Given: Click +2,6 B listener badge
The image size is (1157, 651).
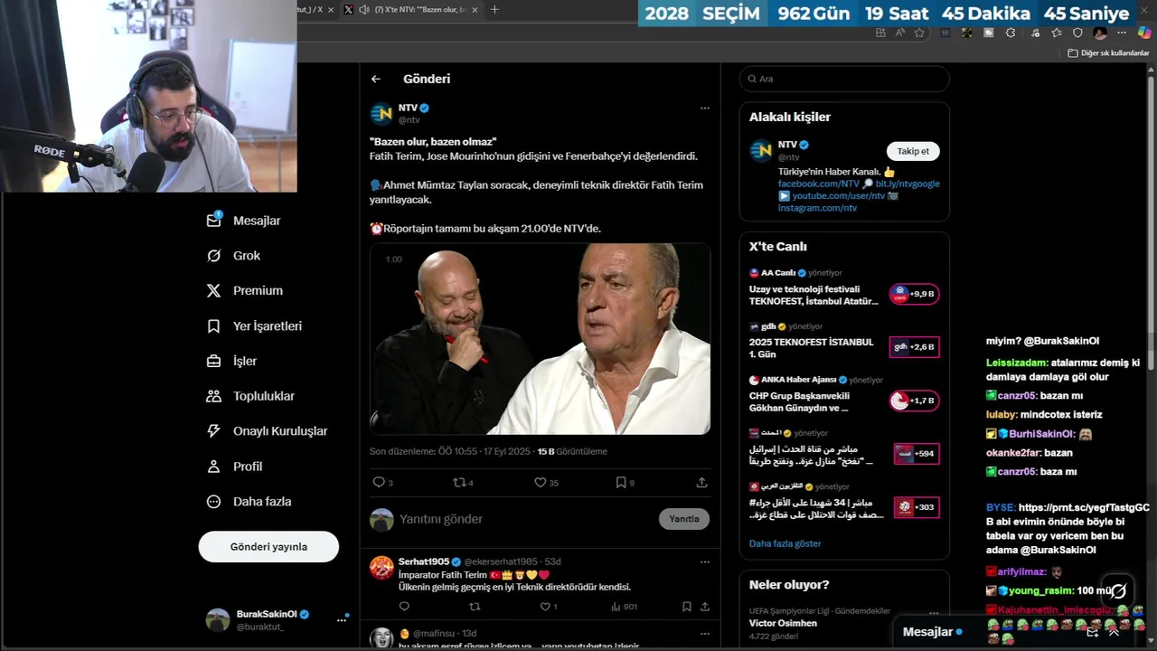Looking at the screenshot, I should tap(915, 347).
